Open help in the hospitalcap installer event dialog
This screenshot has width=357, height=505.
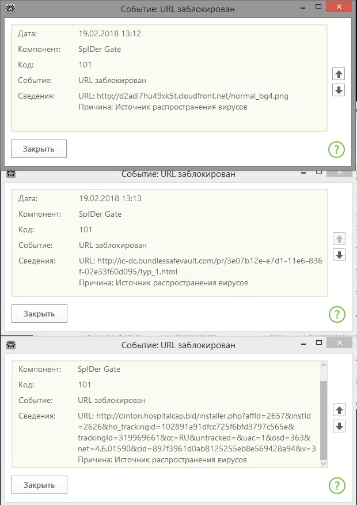coord(336,485)
